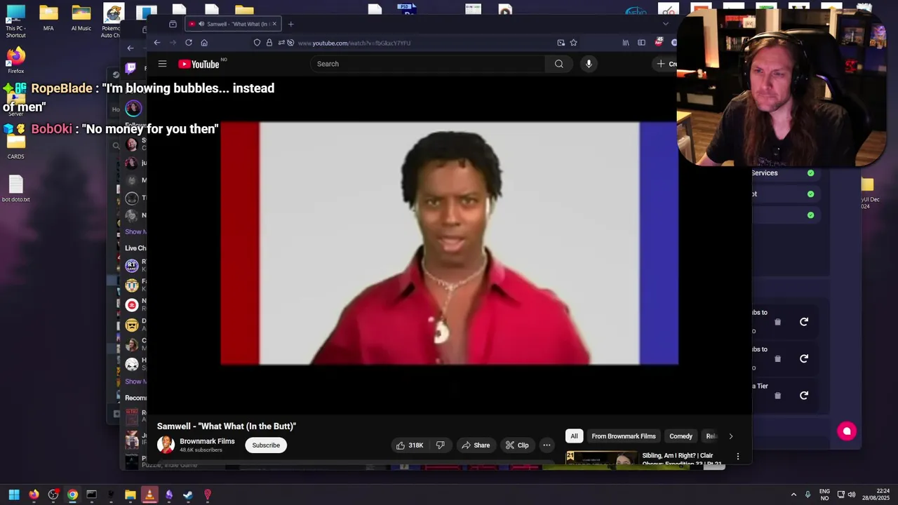
Task: Open recent browsing Firefox View icon
Action: [x=173, y=24]
